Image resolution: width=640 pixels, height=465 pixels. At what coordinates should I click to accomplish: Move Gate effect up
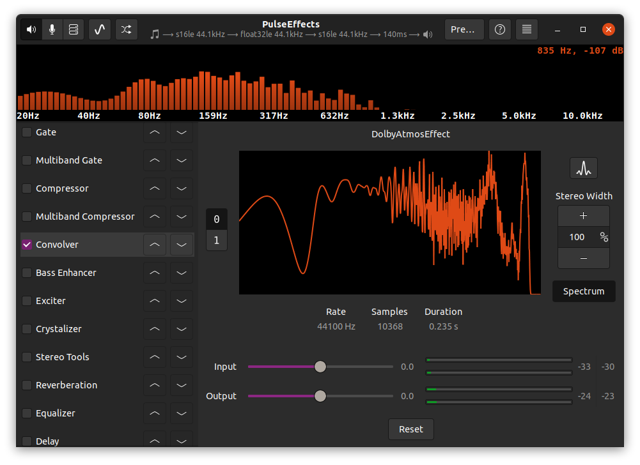coord(155,132)
